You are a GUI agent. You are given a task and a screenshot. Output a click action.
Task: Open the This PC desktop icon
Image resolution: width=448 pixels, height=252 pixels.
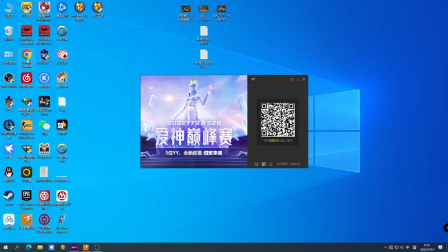pyautogui.click(x=9, y=10)
